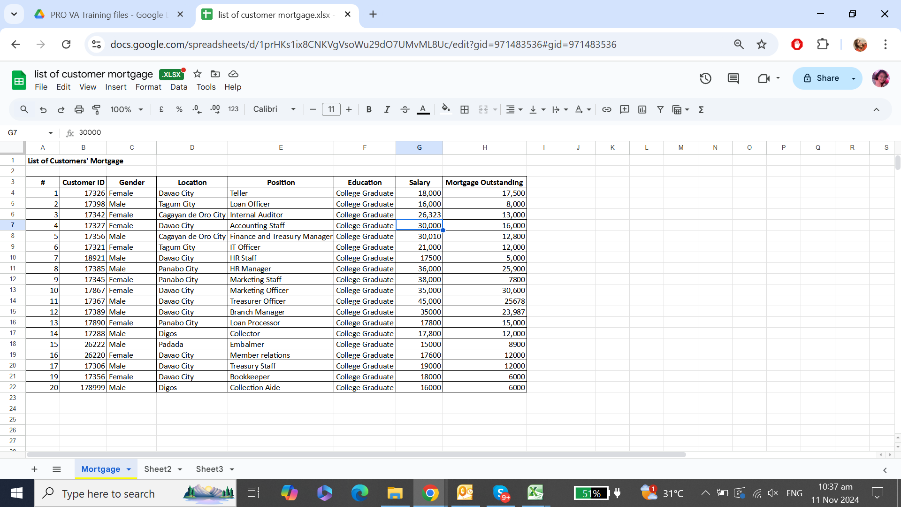Open the comments panel icon
The height and width of the screenshot is (507, 901).
pyautogui.click(x=733, y=78)
